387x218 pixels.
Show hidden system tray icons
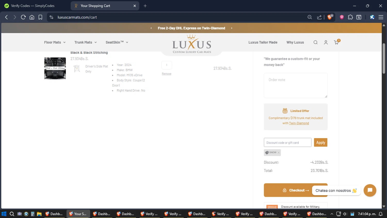point(332,214)
